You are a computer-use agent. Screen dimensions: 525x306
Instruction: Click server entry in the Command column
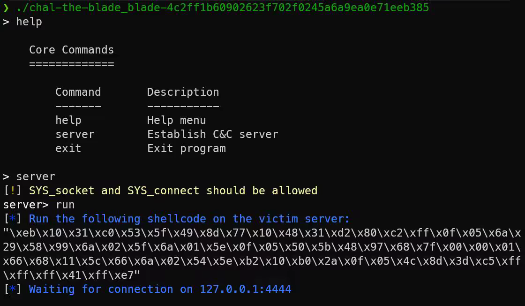75,134
